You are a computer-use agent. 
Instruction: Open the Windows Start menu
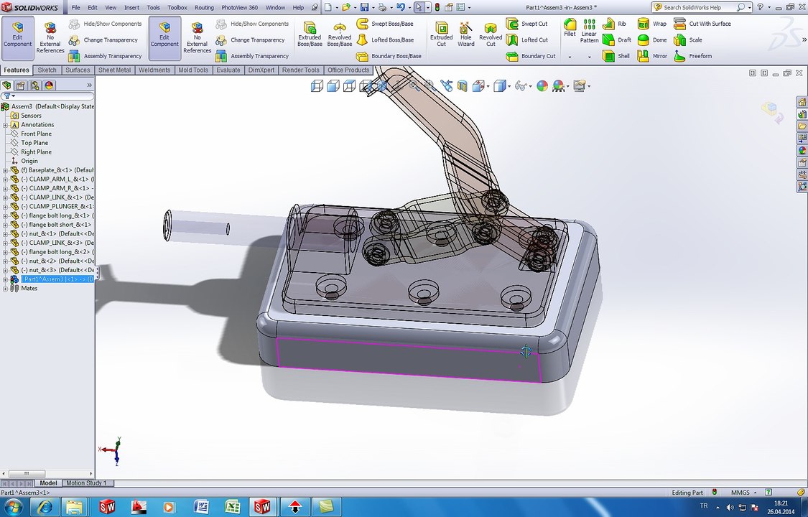[x=13, y=507]
